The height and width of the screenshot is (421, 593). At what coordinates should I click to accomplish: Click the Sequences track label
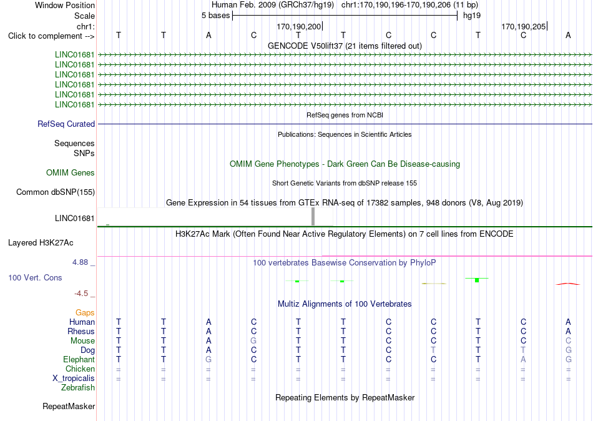[74, 143]
